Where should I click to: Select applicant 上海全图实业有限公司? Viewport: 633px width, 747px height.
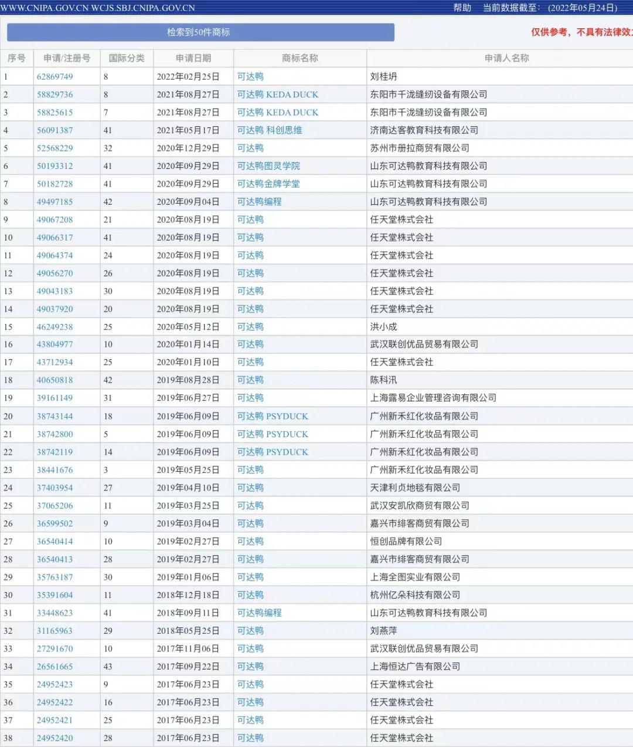click(x=415, y=577)
